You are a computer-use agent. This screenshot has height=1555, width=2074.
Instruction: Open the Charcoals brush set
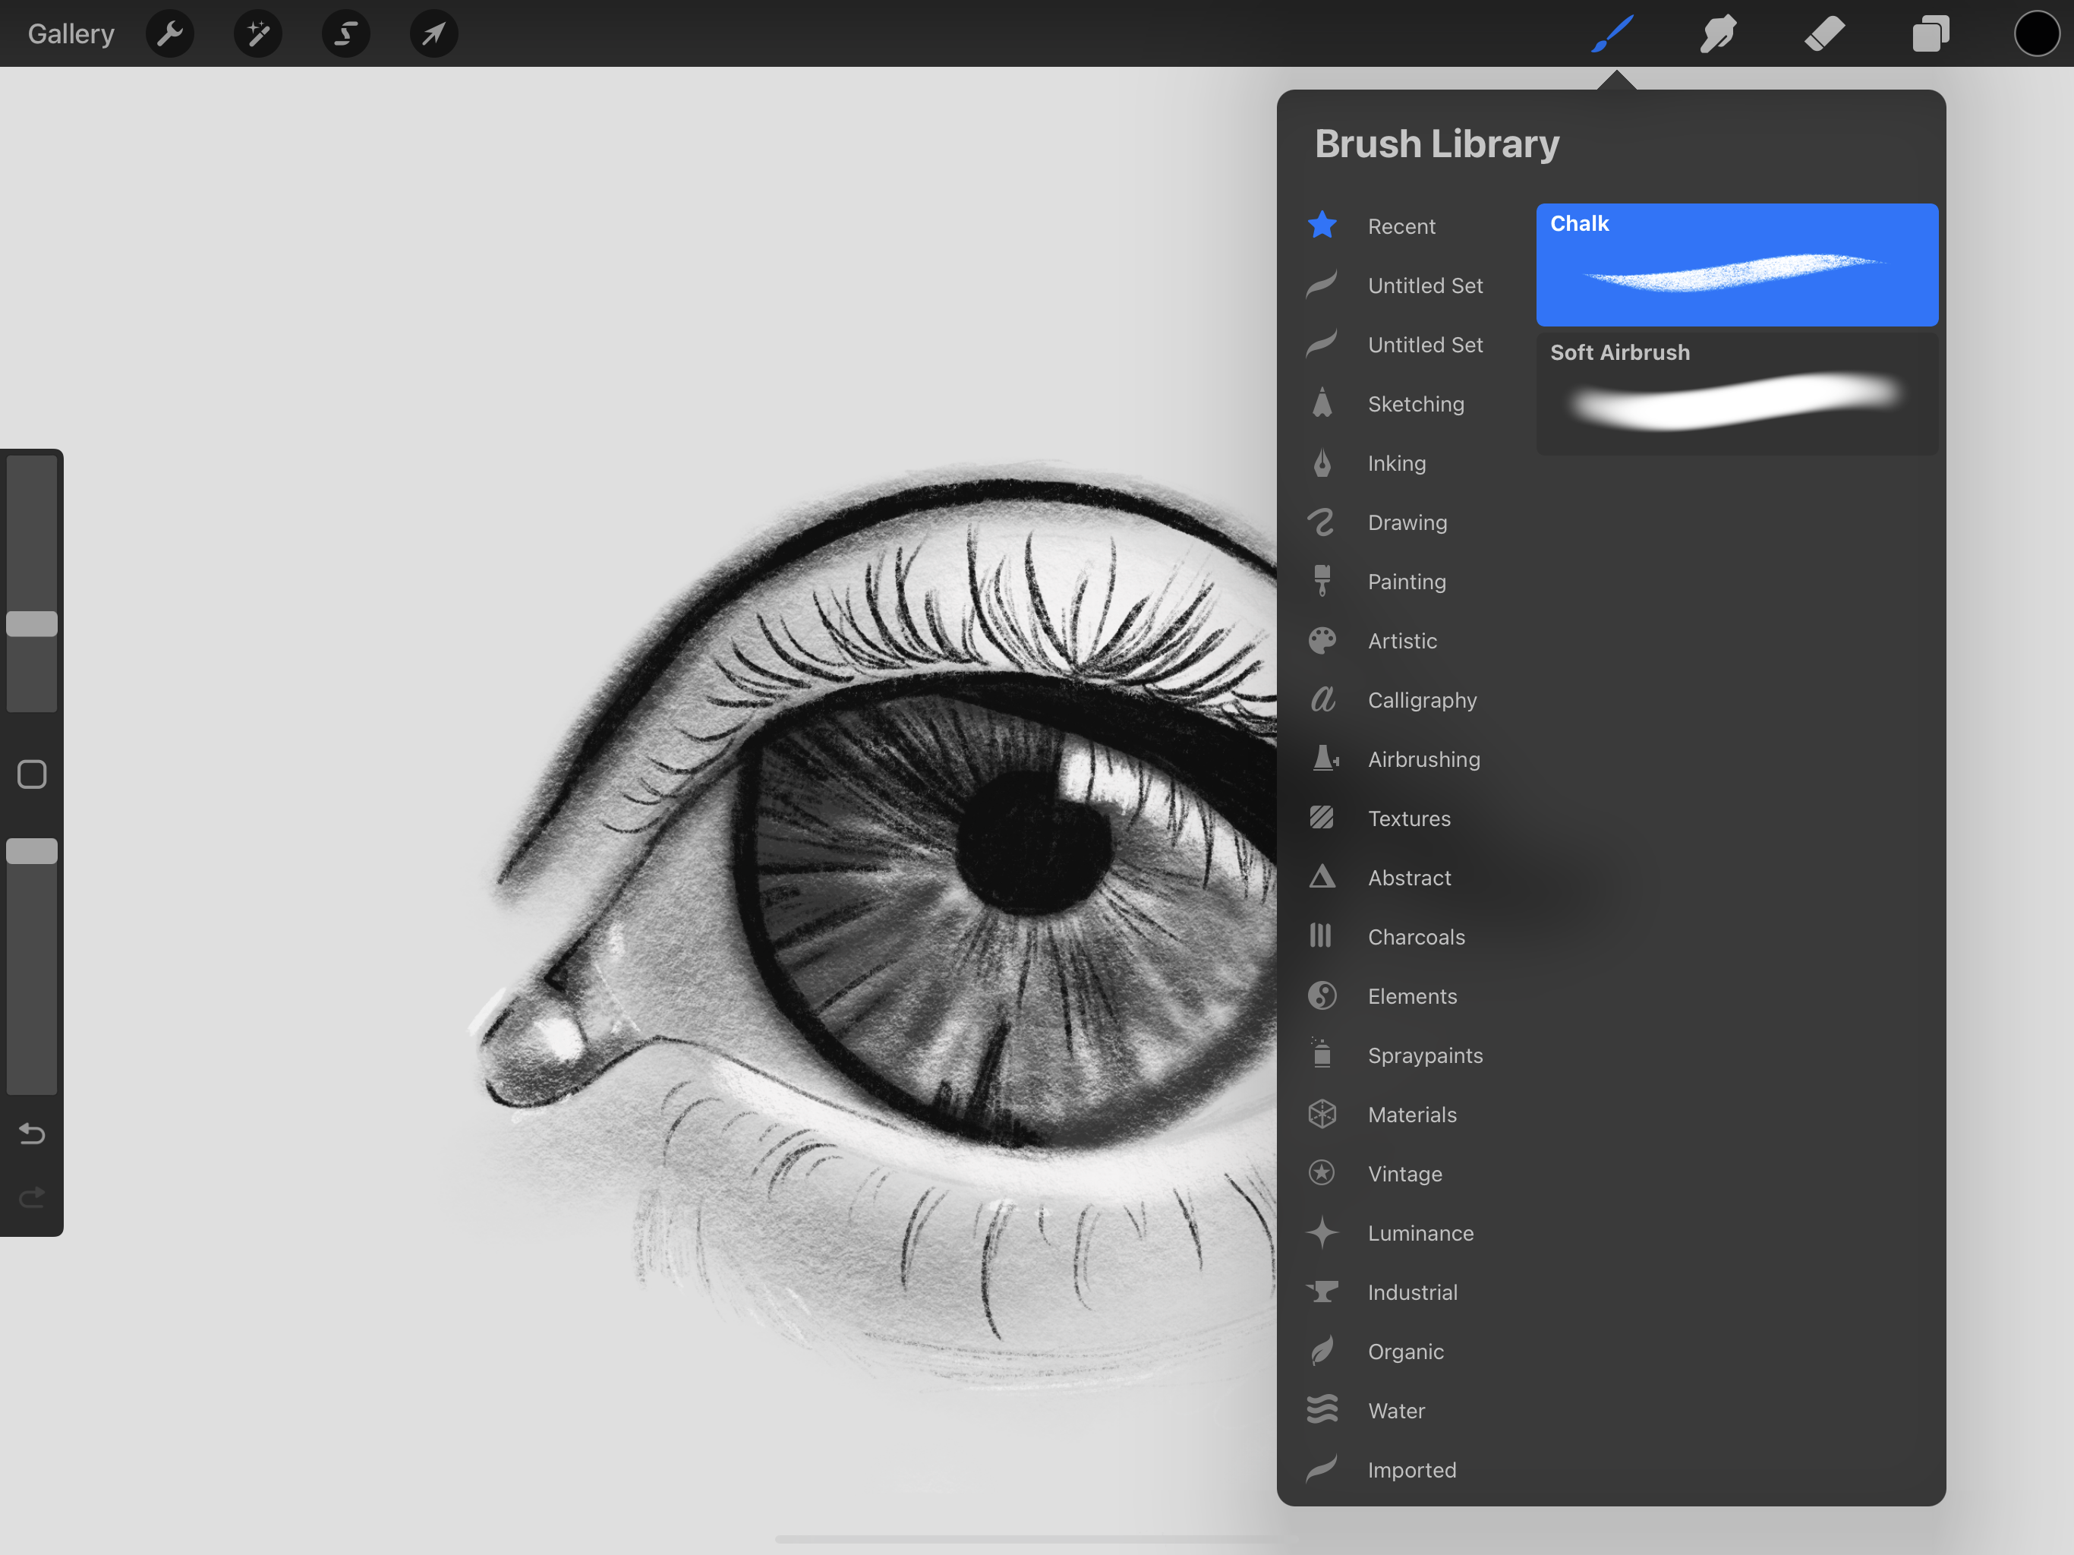(1415, 937)
